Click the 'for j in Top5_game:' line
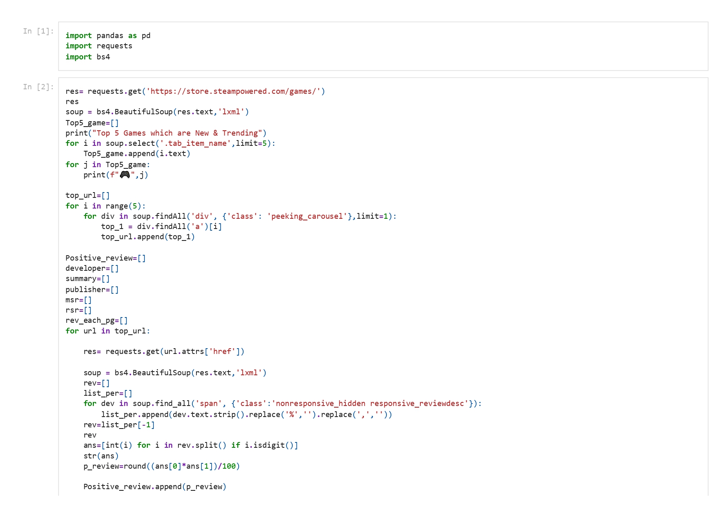The image size is (718, 508). (108, 164)
